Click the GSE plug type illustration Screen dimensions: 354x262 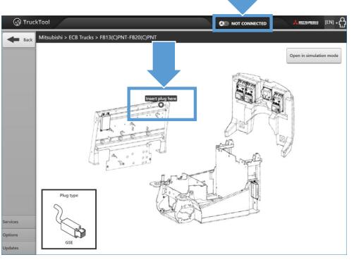70,221
